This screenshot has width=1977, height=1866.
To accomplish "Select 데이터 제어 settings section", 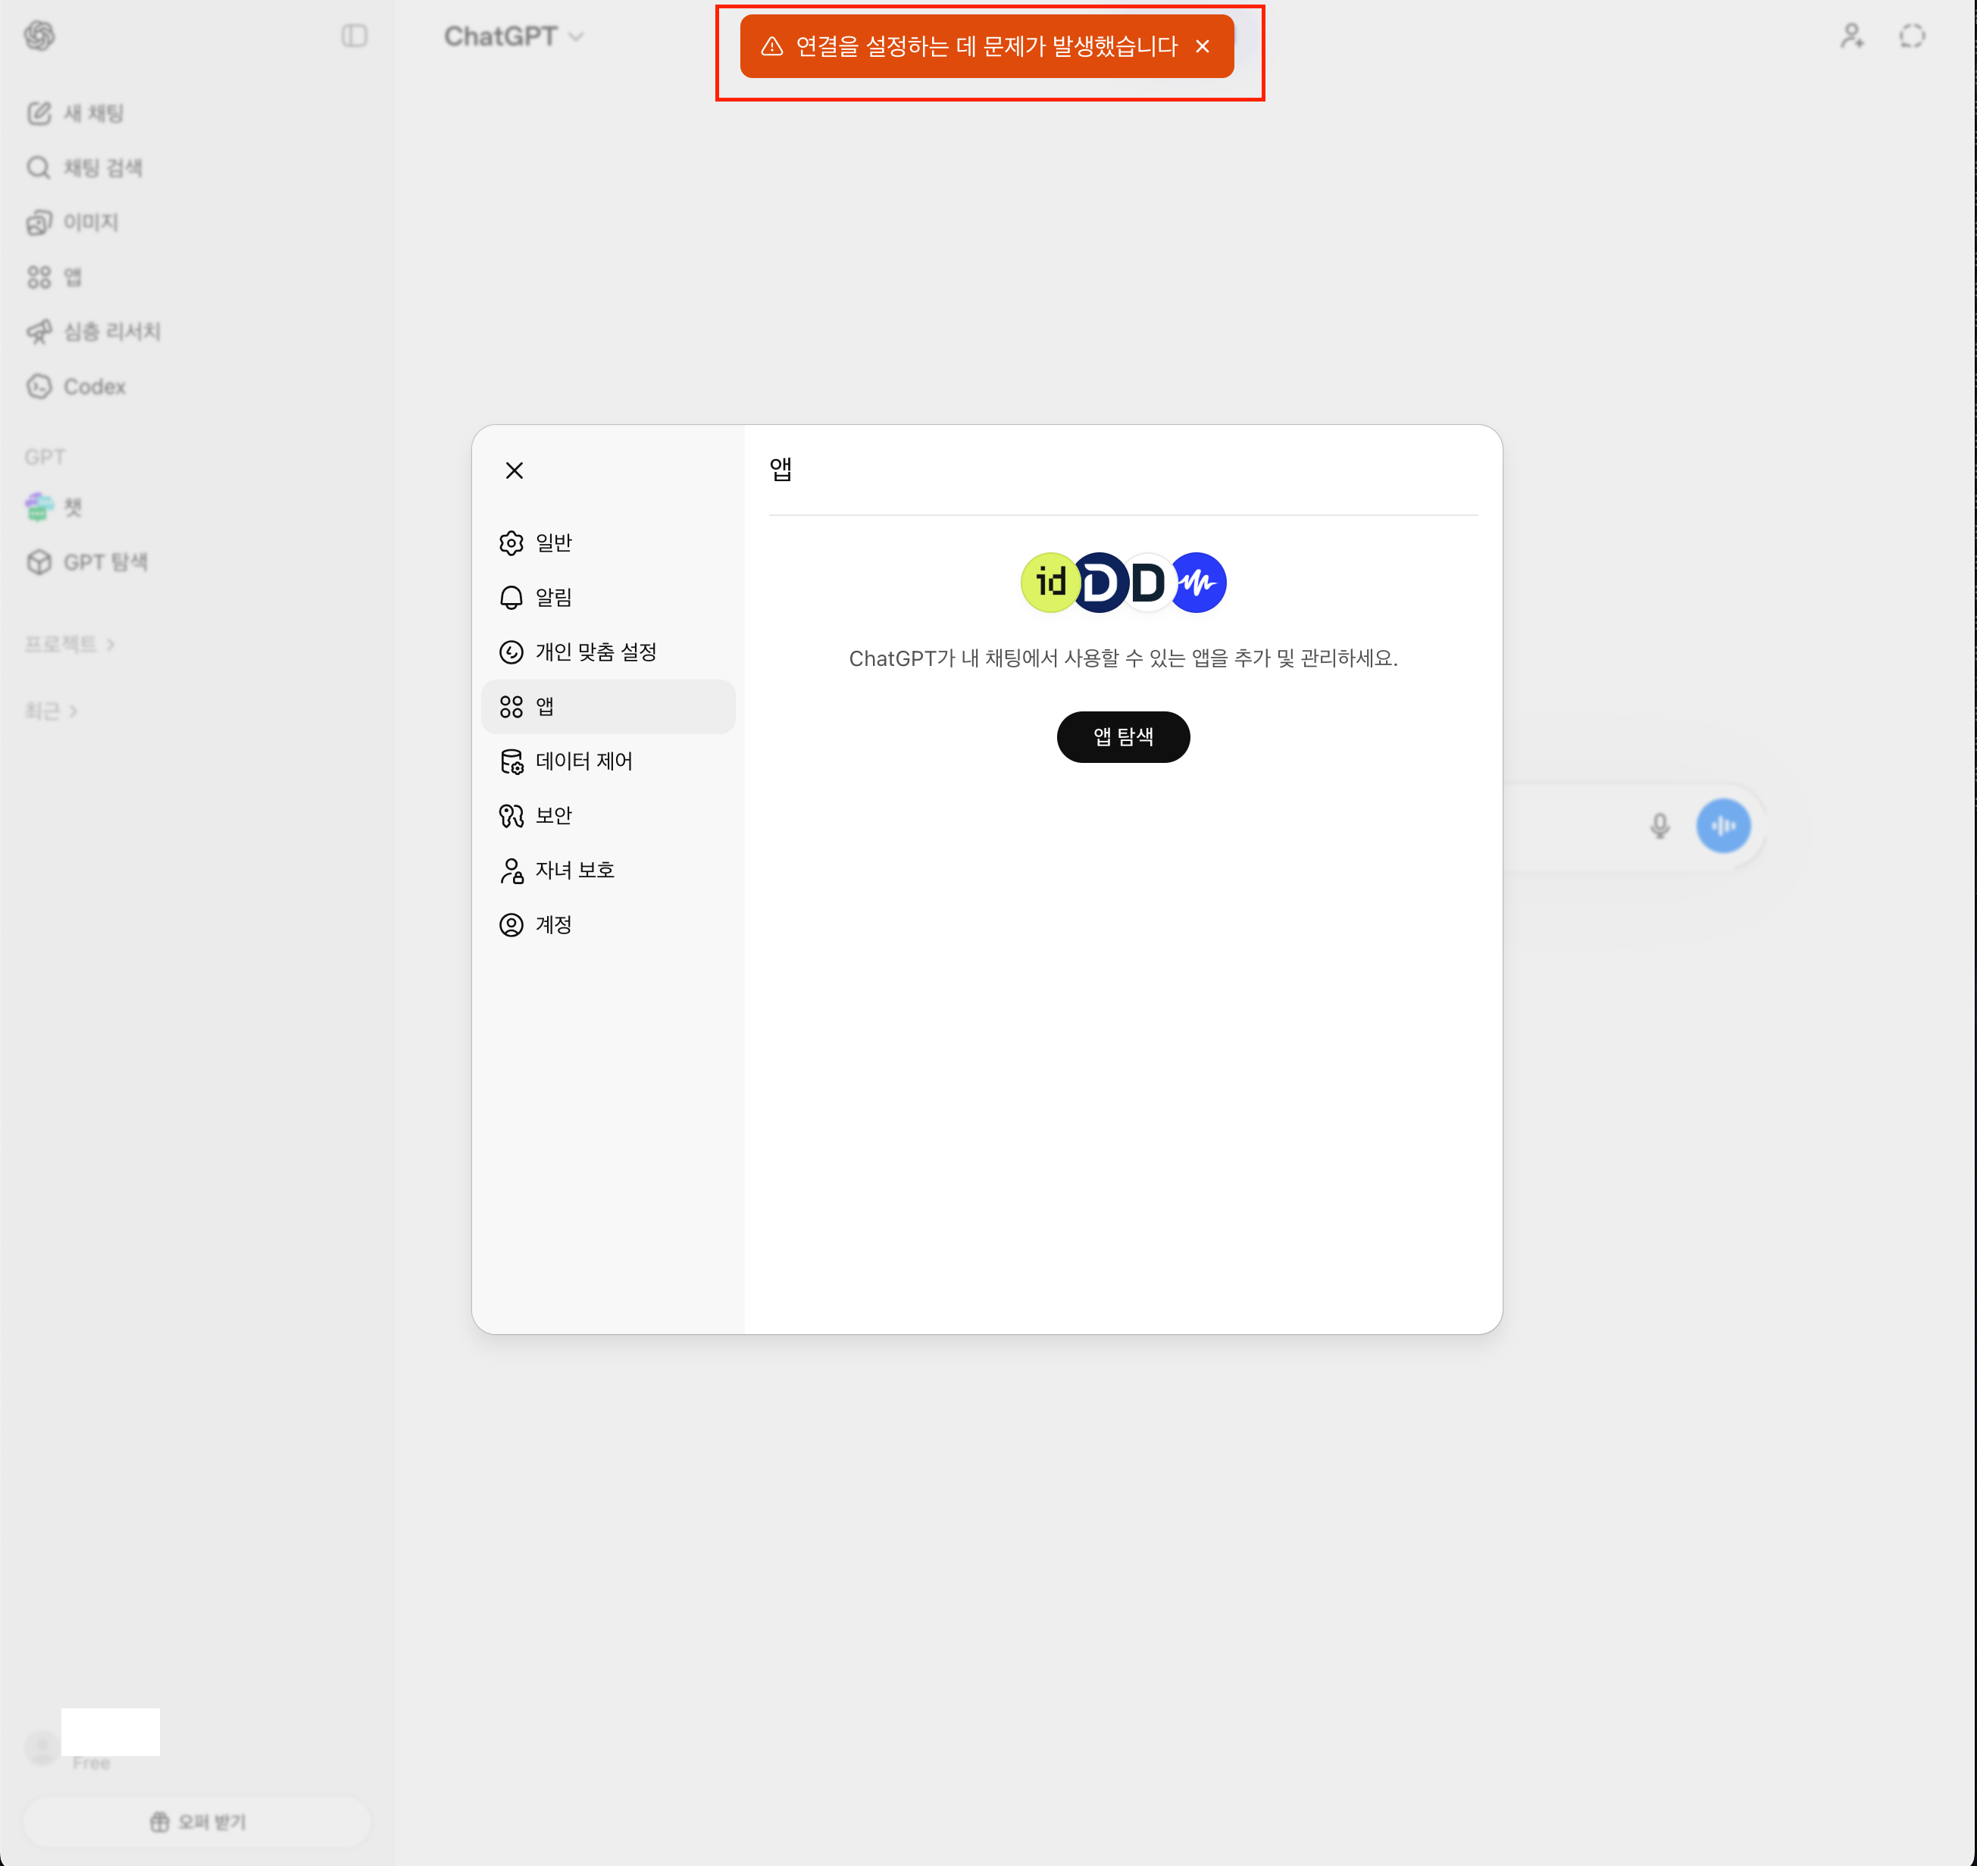I will (583, 762).
